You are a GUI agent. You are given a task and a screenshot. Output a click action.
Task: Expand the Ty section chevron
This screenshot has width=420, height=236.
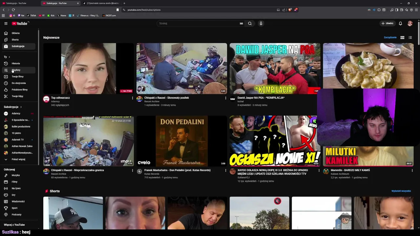pyautogui.click(x=9, y=57)
